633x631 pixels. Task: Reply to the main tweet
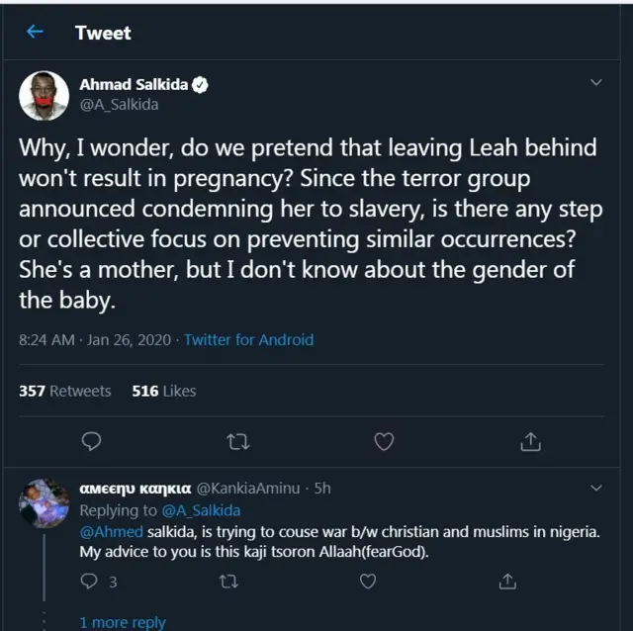point(91,440)
